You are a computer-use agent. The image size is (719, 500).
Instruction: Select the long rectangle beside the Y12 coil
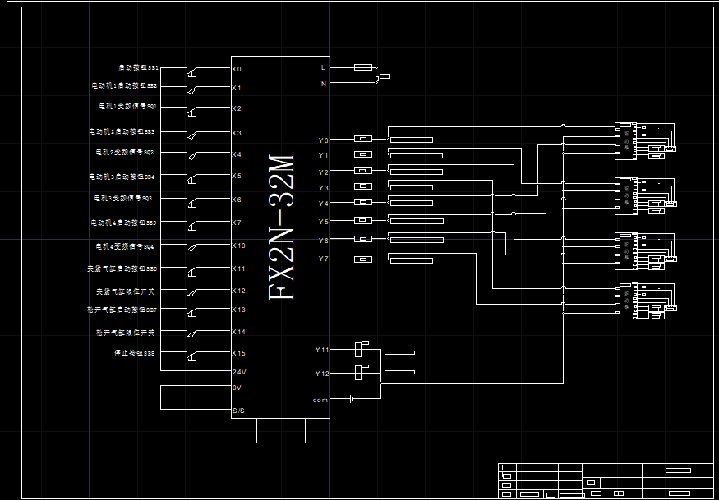pos(399,372)
